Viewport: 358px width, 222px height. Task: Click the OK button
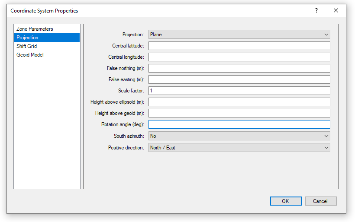pos(285,201)
